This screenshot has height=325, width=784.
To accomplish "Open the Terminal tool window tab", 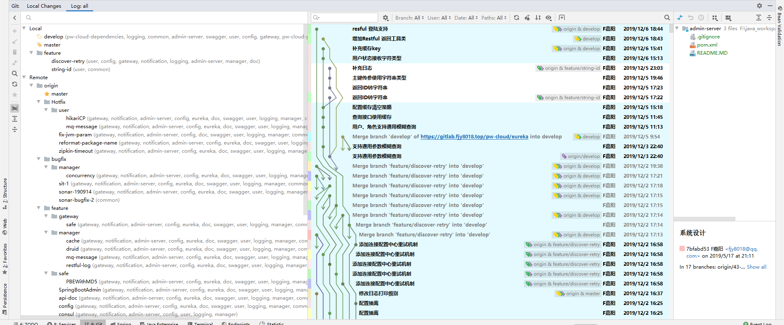I will point(200,323).
